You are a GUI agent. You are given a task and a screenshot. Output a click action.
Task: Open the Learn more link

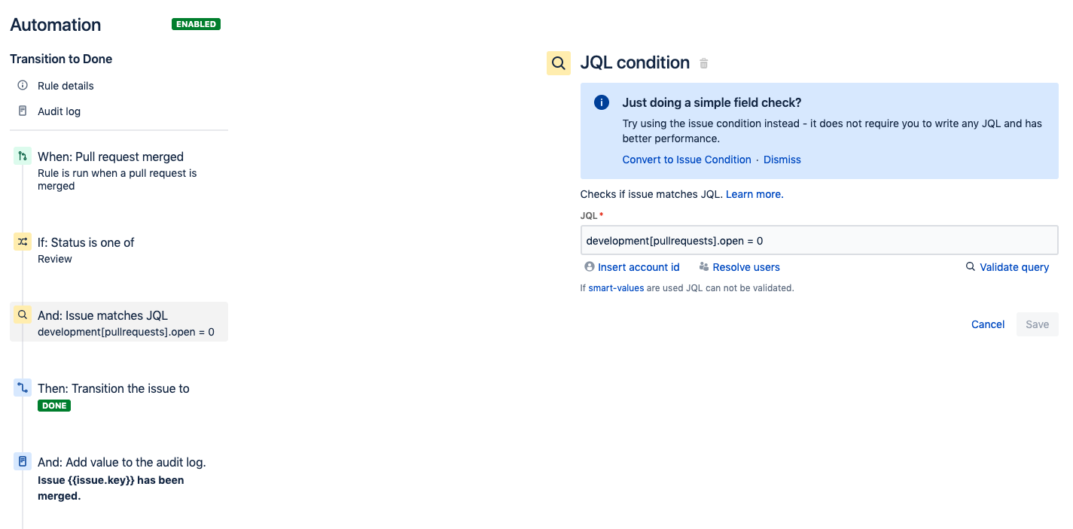tap(754, 194)
